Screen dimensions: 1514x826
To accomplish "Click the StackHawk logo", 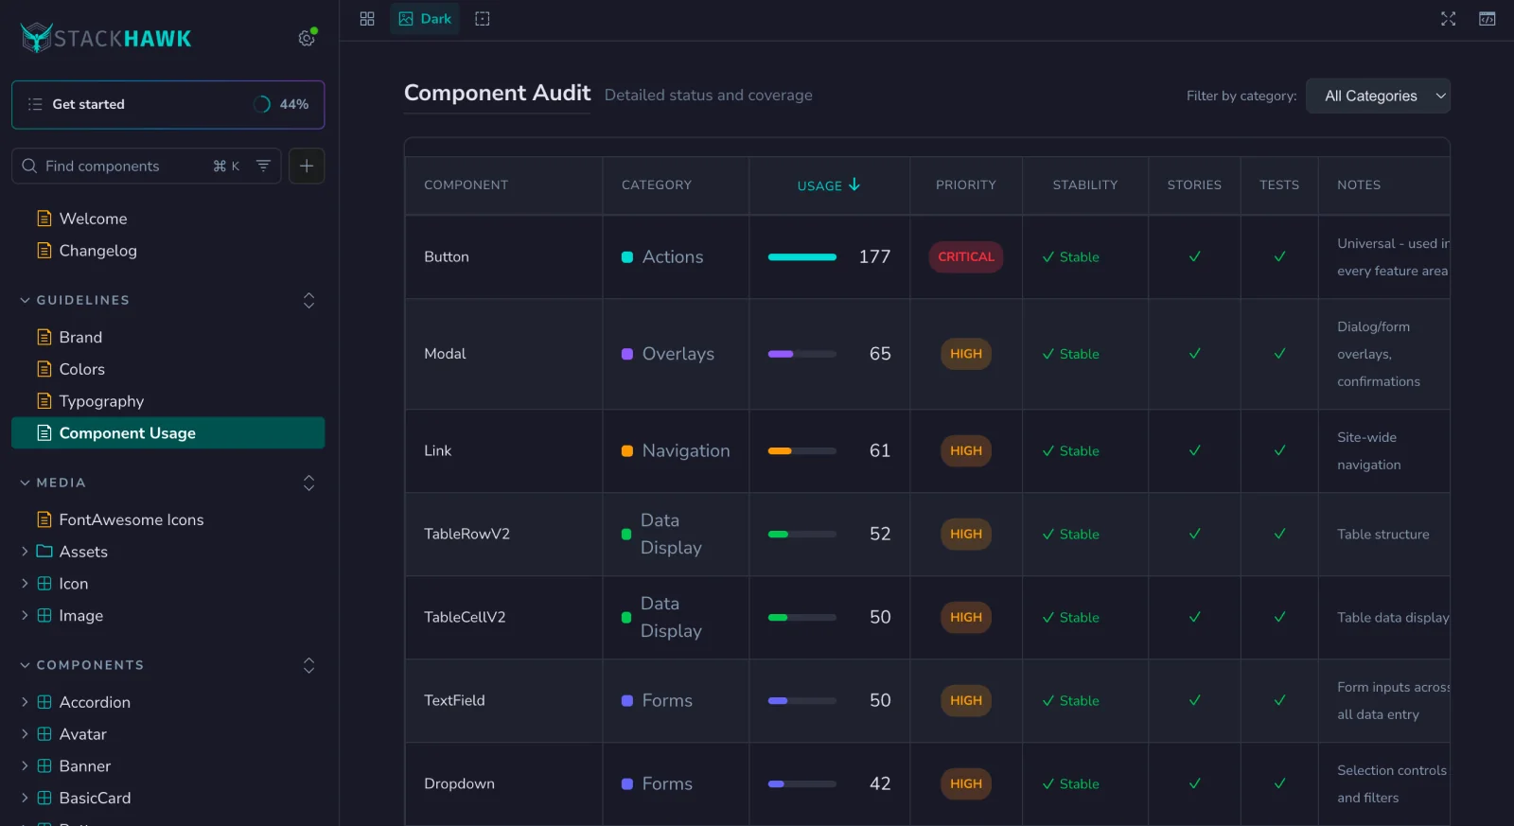I will click(106, 38).
